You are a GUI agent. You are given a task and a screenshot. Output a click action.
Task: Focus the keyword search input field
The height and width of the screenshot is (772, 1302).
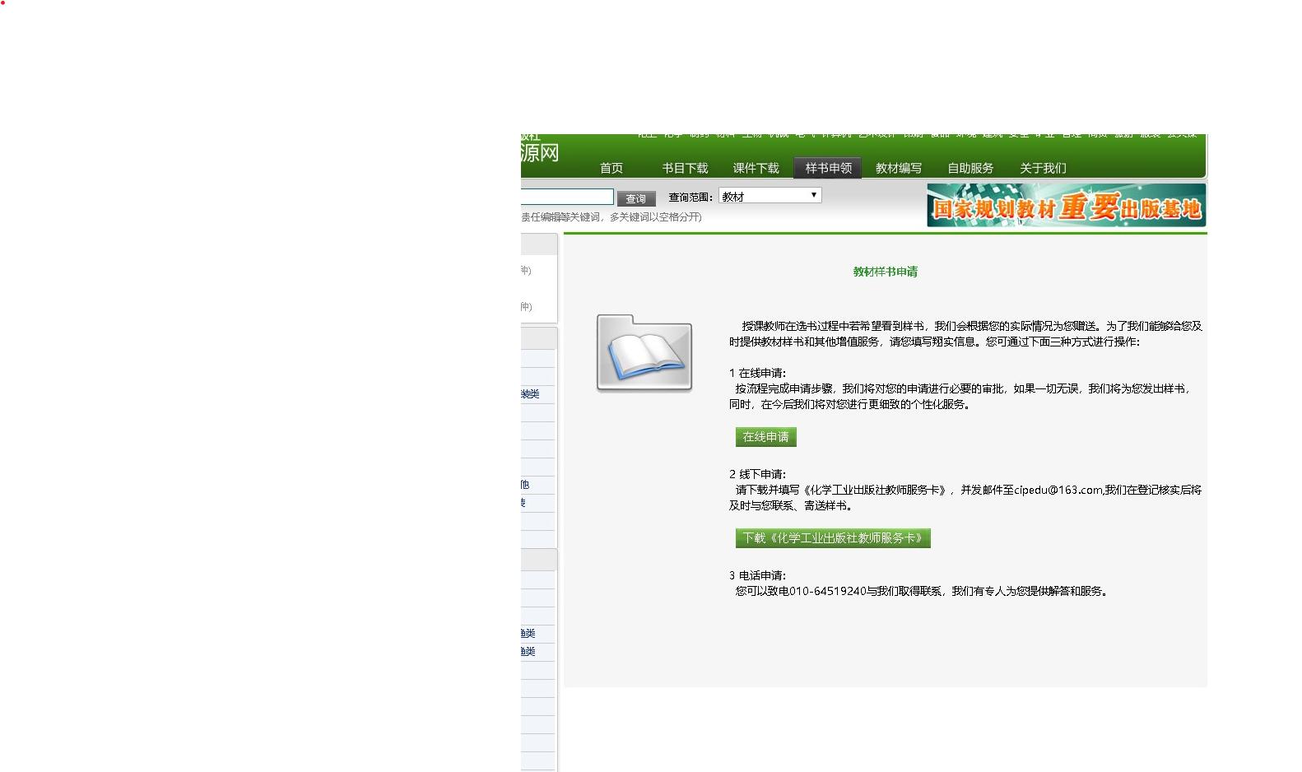[x=567, y=197]
